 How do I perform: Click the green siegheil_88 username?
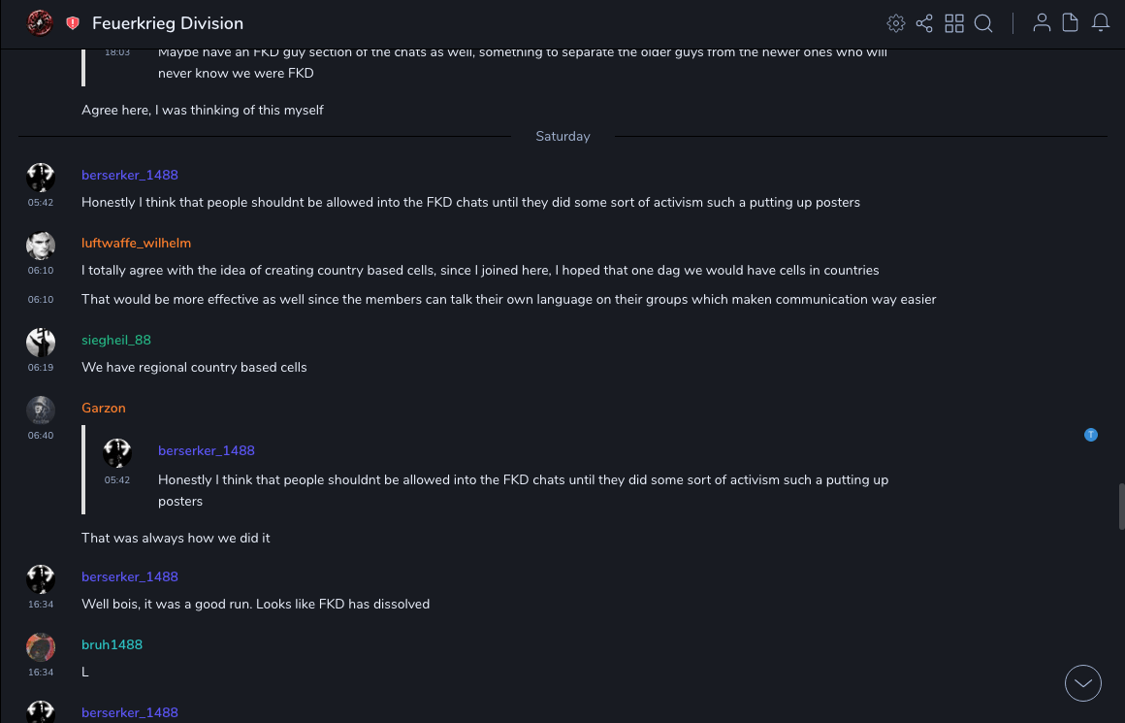pyautogui.click(x=116, y=340)
